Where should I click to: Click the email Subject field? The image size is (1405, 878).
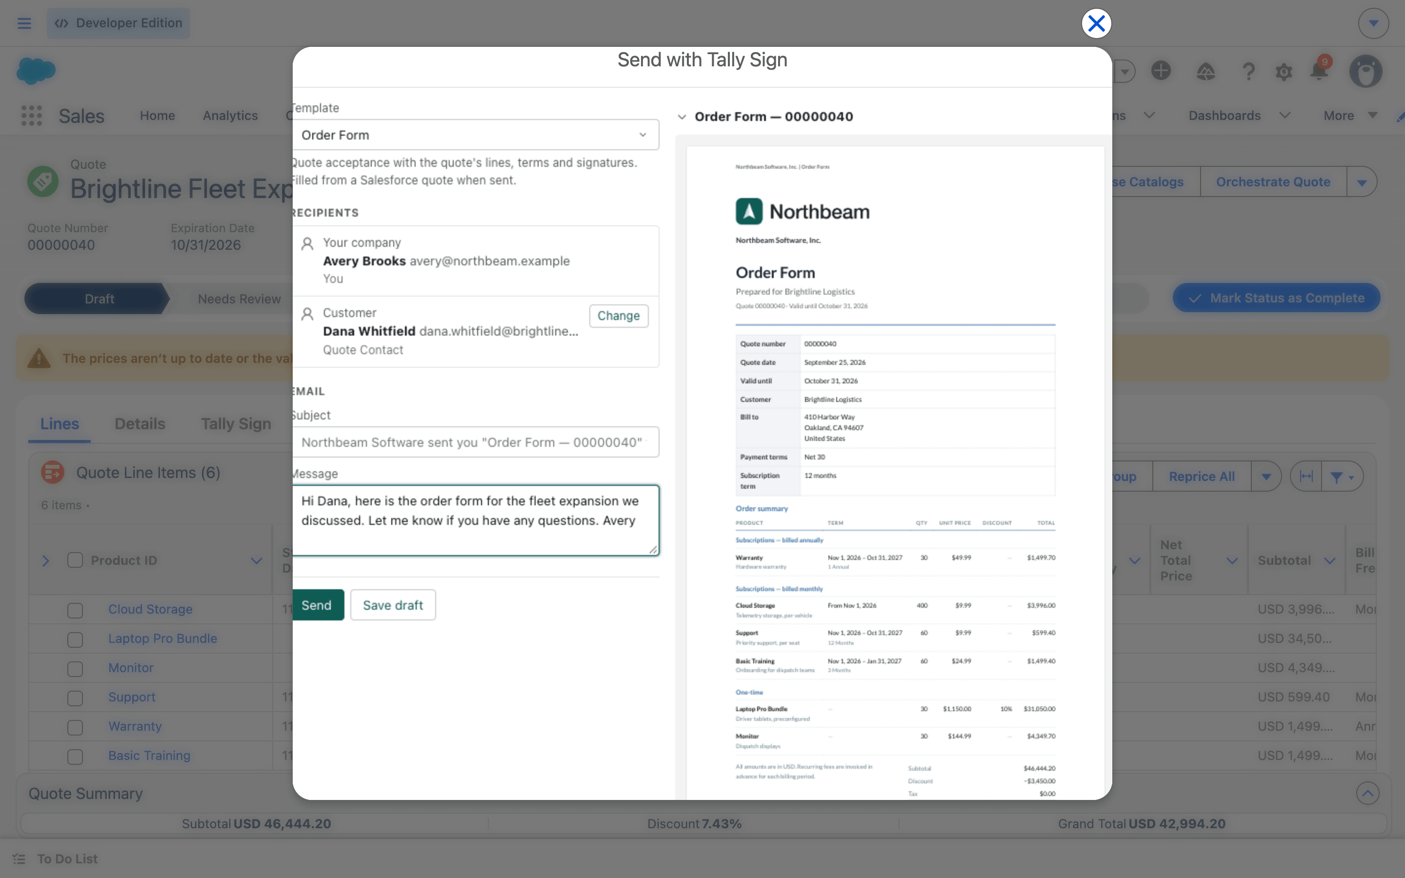pos(475,442)
